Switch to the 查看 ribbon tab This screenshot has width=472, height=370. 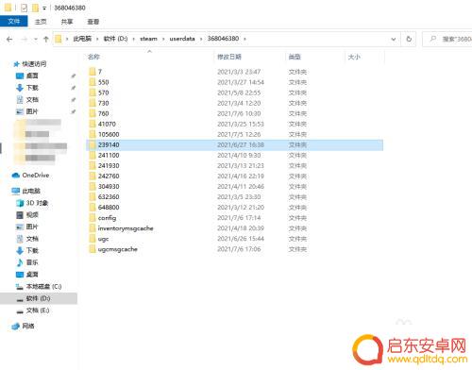point(93,22)
